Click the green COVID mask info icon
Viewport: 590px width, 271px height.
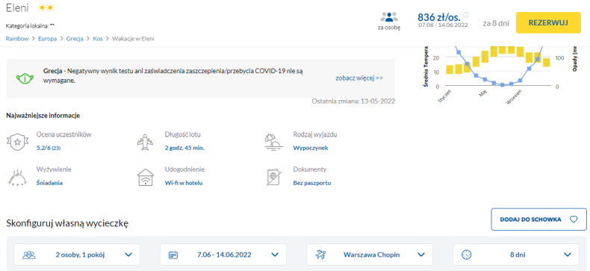pyautogui.click(x=25, y=78)
